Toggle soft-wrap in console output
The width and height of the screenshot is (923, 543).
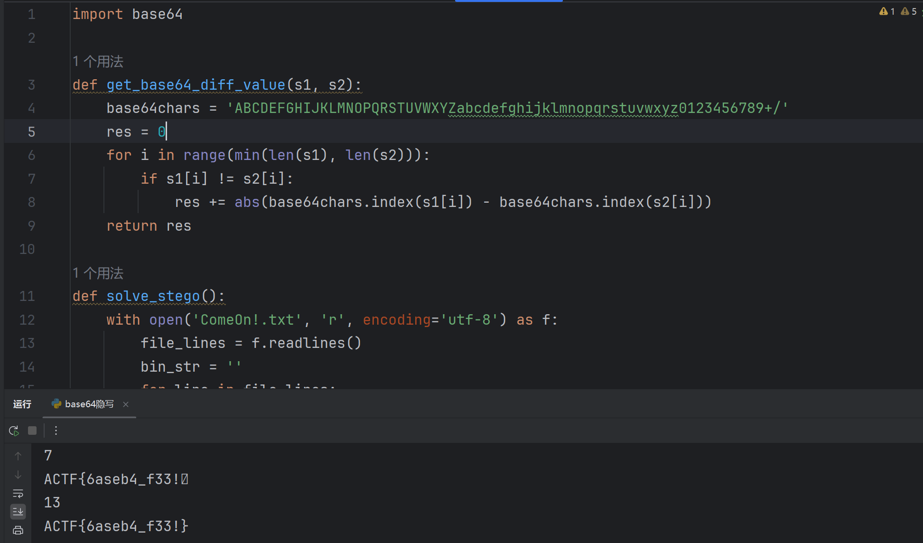coord(18,493)
